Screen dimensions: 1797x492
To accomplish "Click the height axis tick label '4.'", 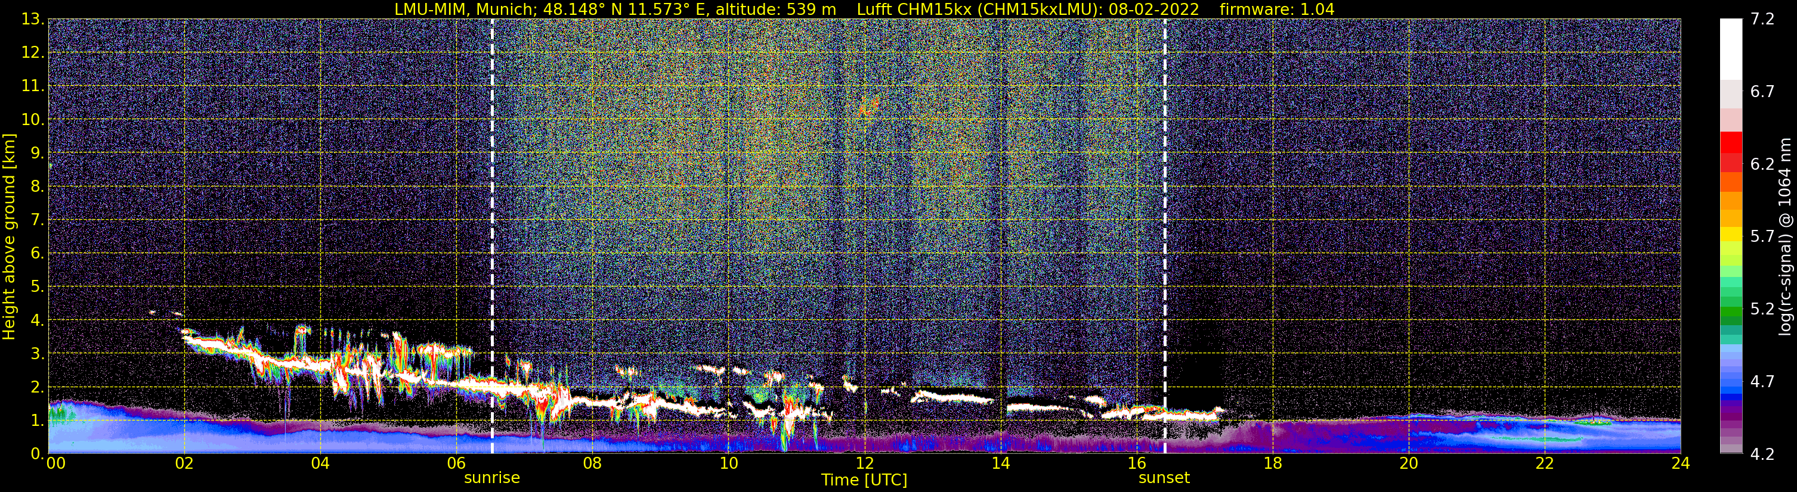I will click(37, 320).
